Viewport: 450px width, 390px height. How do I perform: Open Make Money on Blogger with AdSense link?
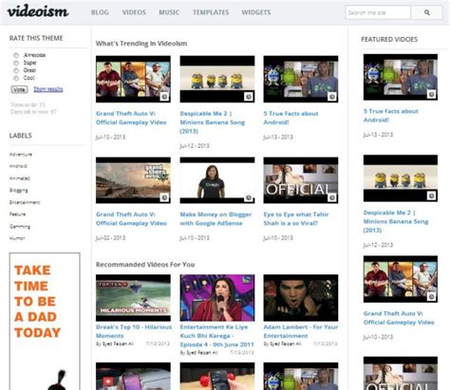(x=216, y=218)
